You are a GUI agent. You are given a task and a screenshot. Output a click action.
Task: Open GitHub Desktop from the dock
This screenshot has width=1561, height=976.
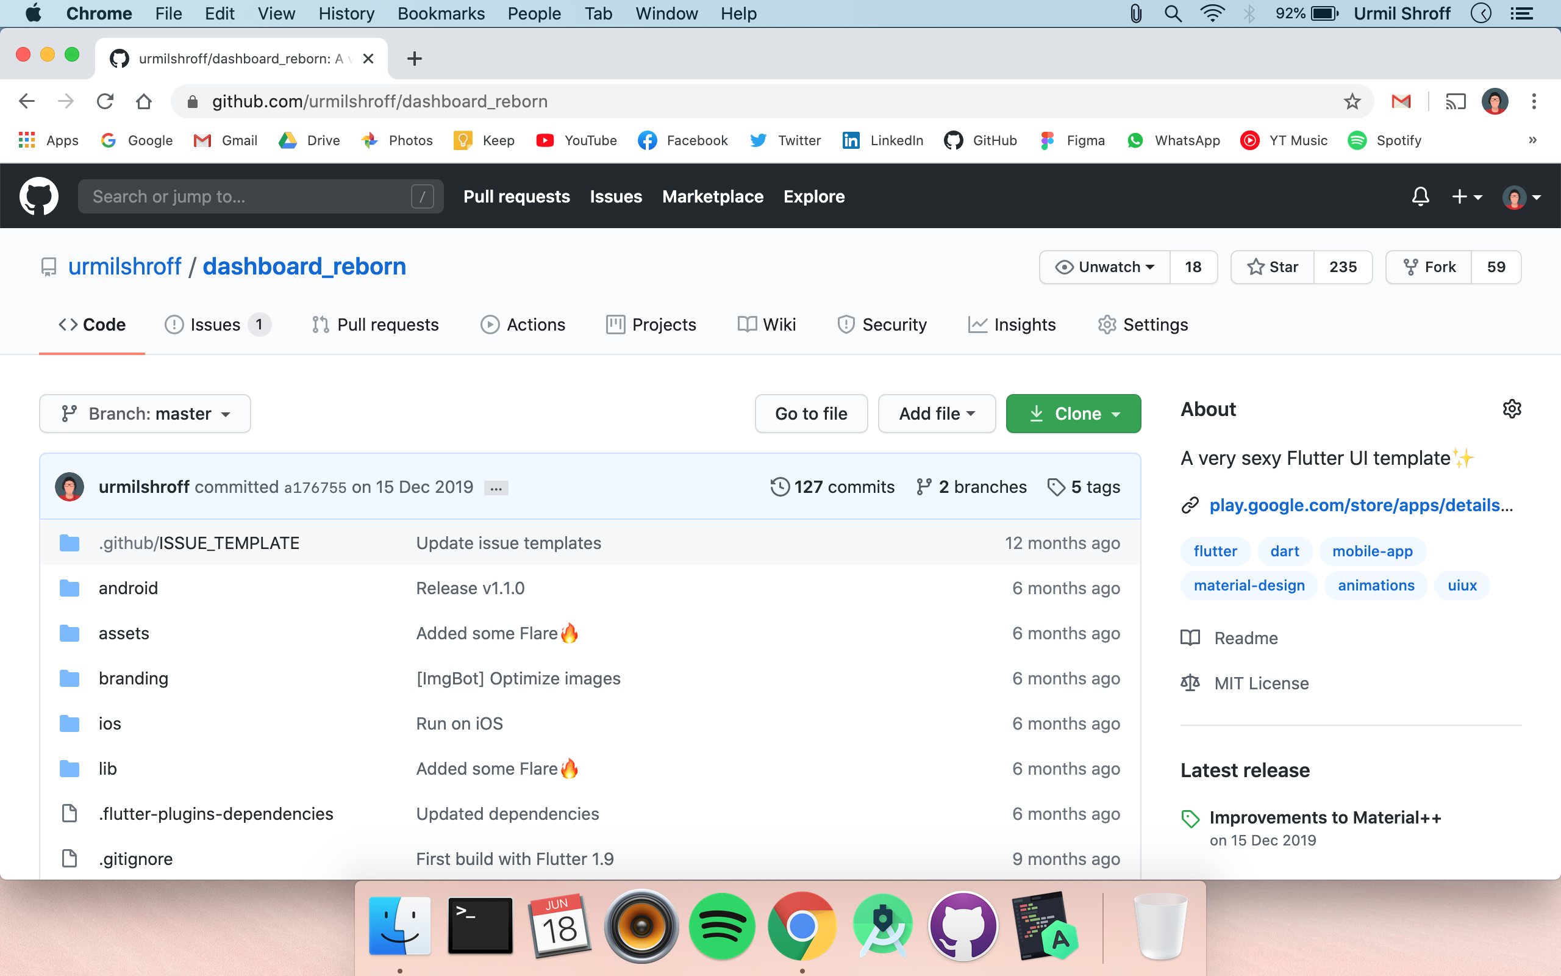tap(963, 925)
